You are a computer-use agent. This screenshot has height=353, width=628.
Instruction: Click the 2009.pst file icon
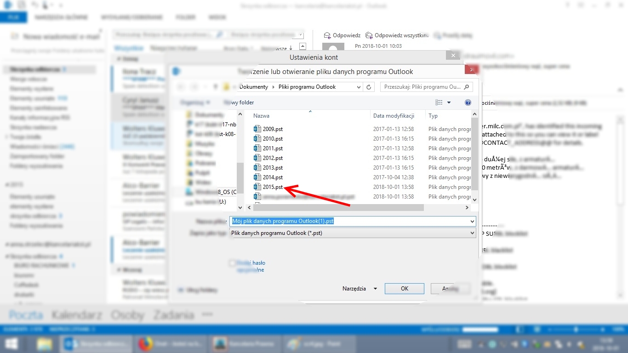point(257,129)
